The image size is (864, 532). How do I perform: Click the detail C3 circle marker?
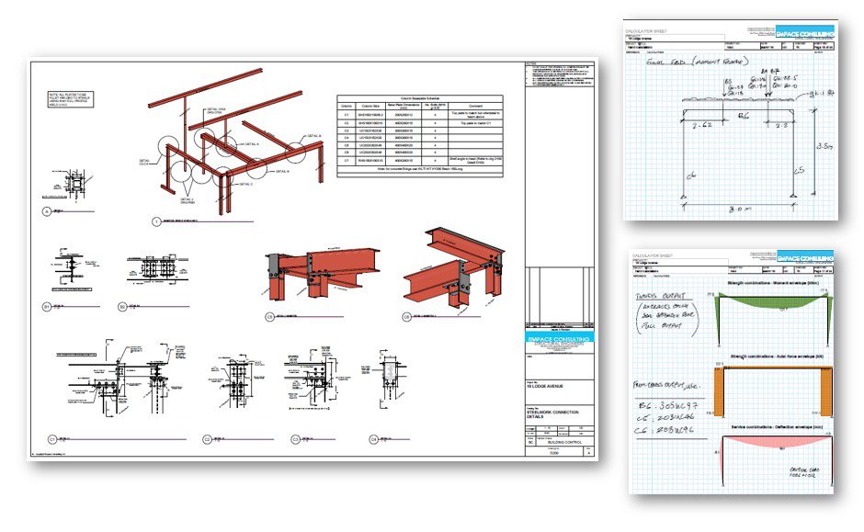pyautogui.click(x=295, y=439)
